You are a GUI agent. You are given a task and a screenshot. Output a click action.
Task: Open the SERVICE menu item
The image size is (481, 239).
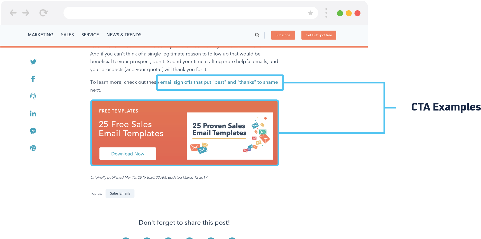(90, 35)
